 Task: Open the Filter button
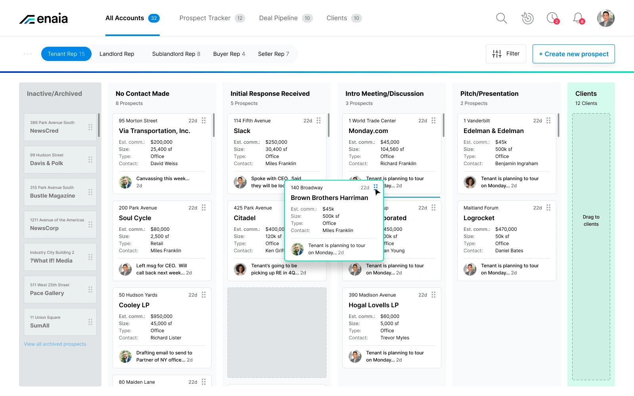[x=506, y=54]
